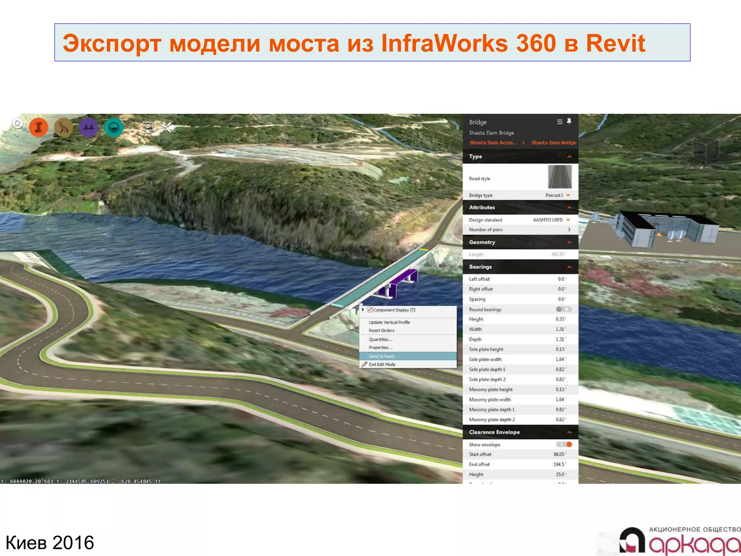
Task: Toggle the Round bearings switch
Action: tap(564, 309)
